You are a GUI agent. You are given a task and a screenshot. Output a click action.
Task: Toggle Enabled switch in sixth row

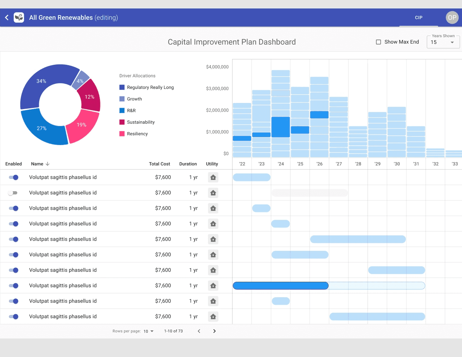coord(14,255)
